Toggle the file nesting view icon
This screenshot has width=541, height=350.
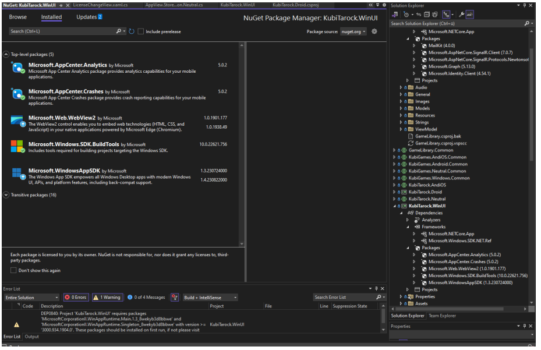(447, 15)
